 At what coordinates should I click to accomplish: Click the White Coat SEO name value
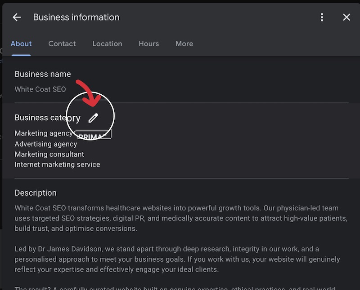coord(40,89)
